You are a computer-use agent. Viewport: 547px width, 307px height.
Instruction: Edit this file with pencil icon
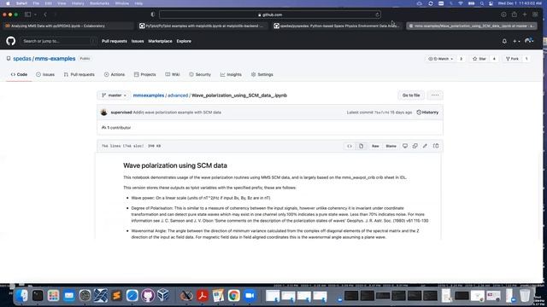tap(425, 146)
